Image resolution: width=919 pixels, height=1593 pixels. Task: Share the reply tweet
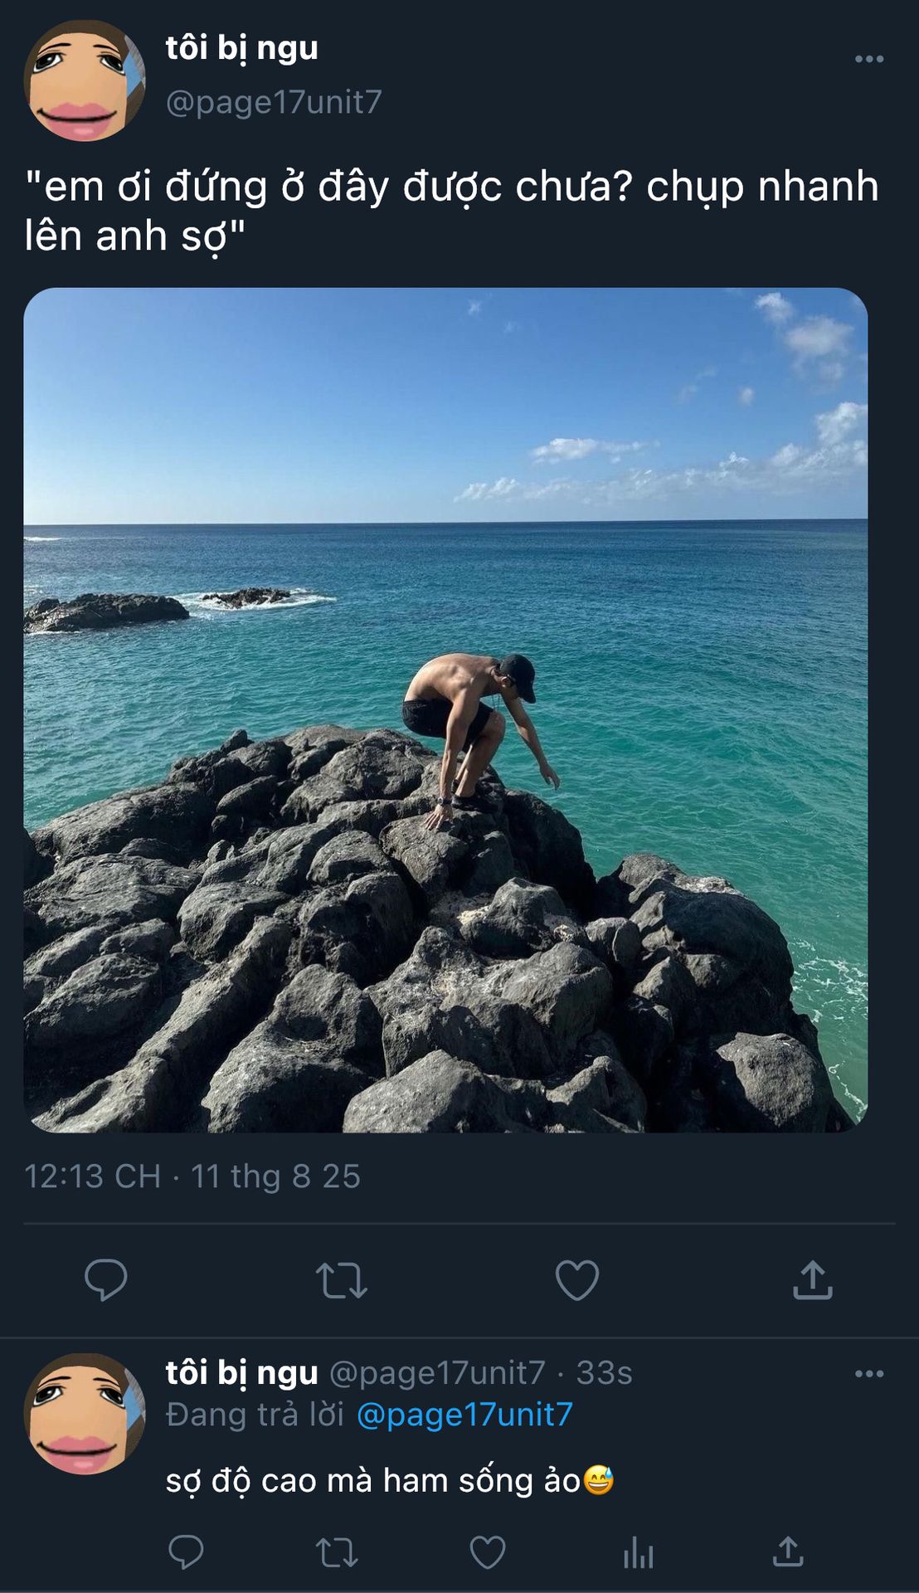788,1552
